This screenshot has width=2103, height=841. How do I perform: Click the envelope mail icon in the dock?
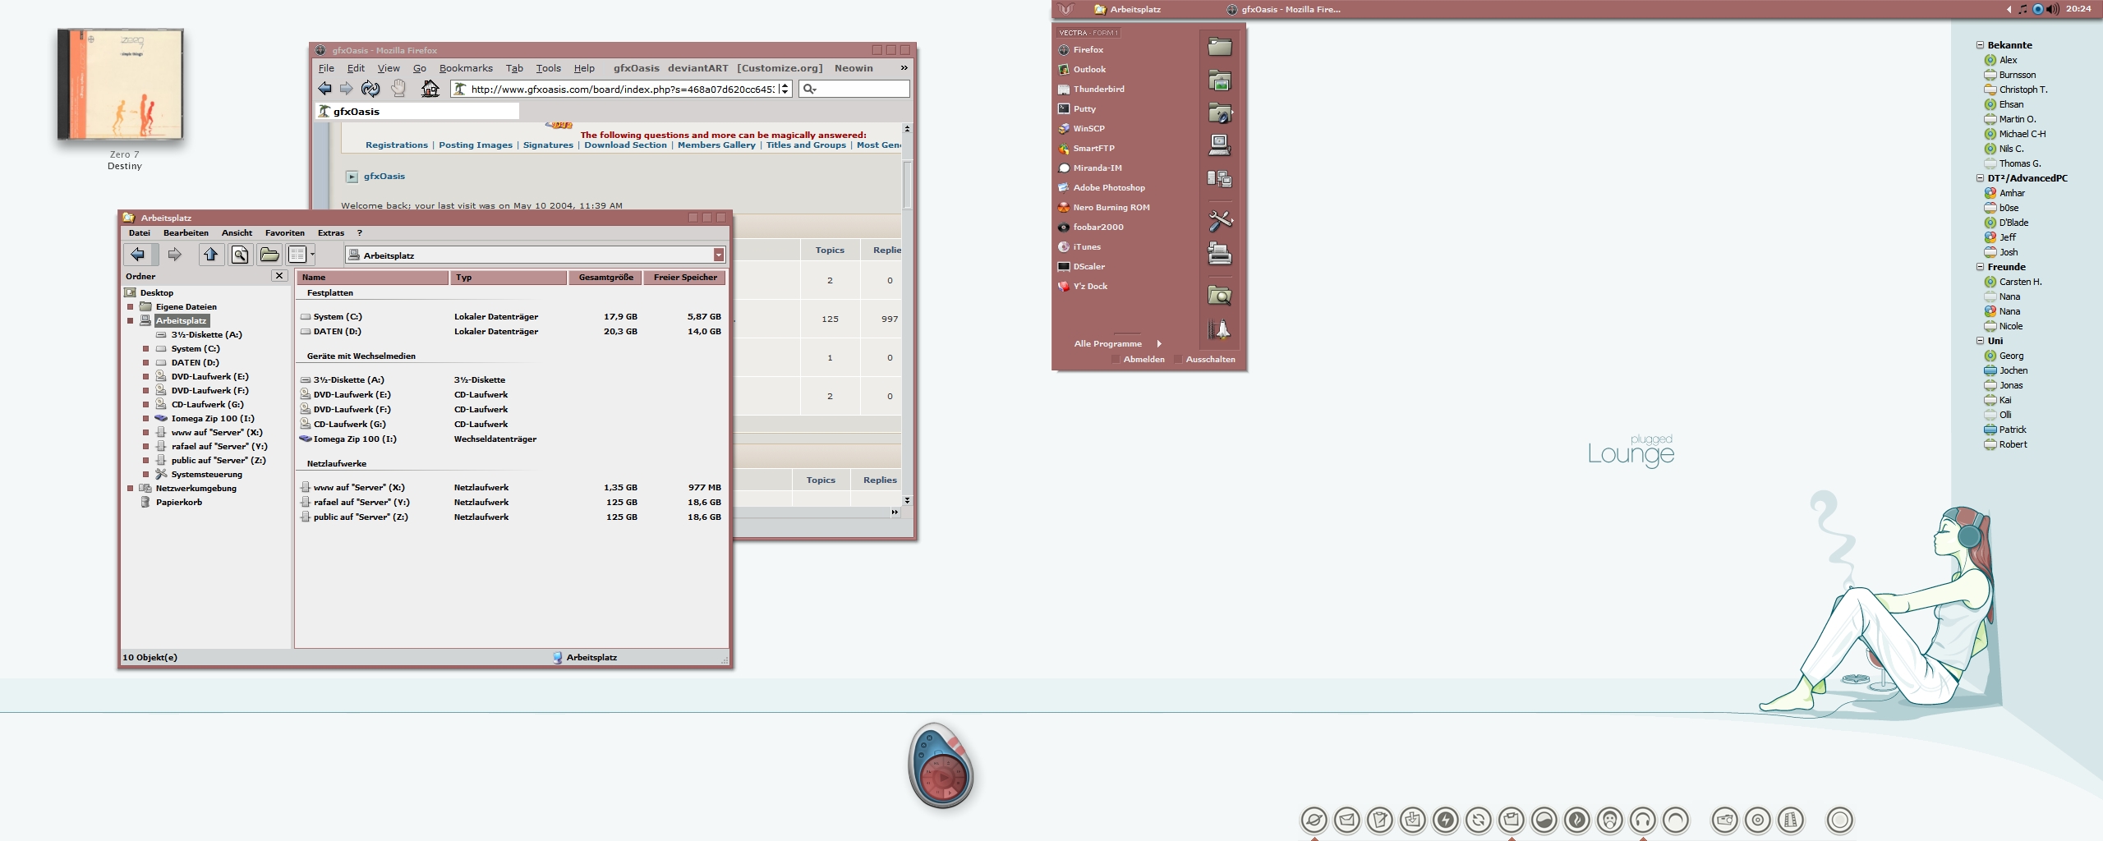point(1347,820)
